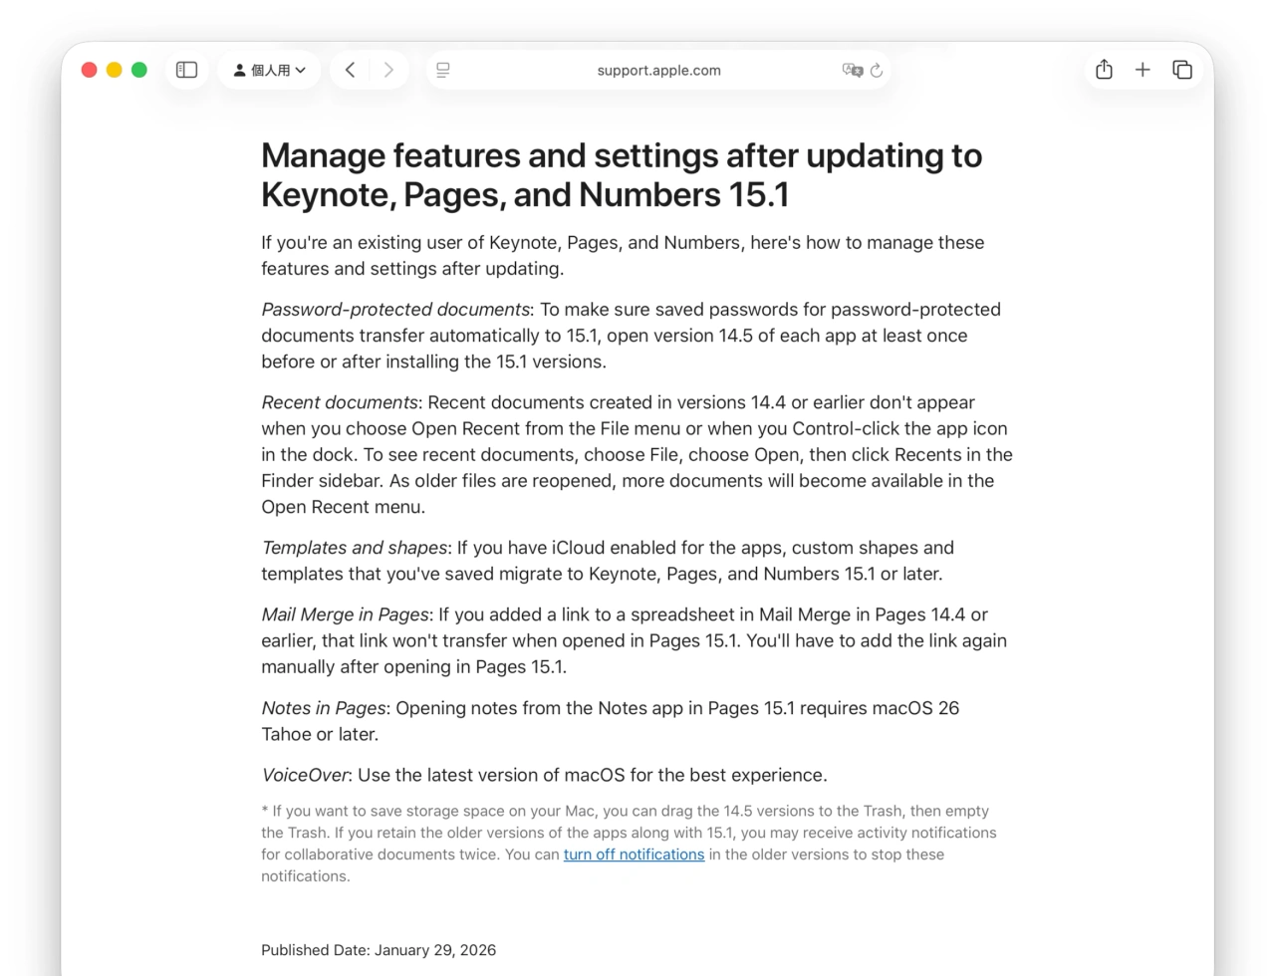Open the Safari sidebar
Viewport: 1275px width, 976px height.
(186, 70)
